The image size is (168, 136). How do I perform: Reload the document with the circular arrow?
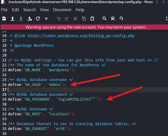tap(38, 18)
